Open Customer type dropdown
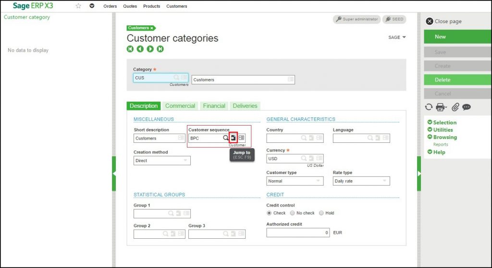Screen dimensions: 492x268 295,181
